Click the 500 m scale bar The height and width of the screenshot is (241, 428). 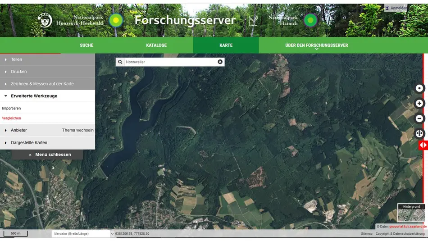(16, 233)
